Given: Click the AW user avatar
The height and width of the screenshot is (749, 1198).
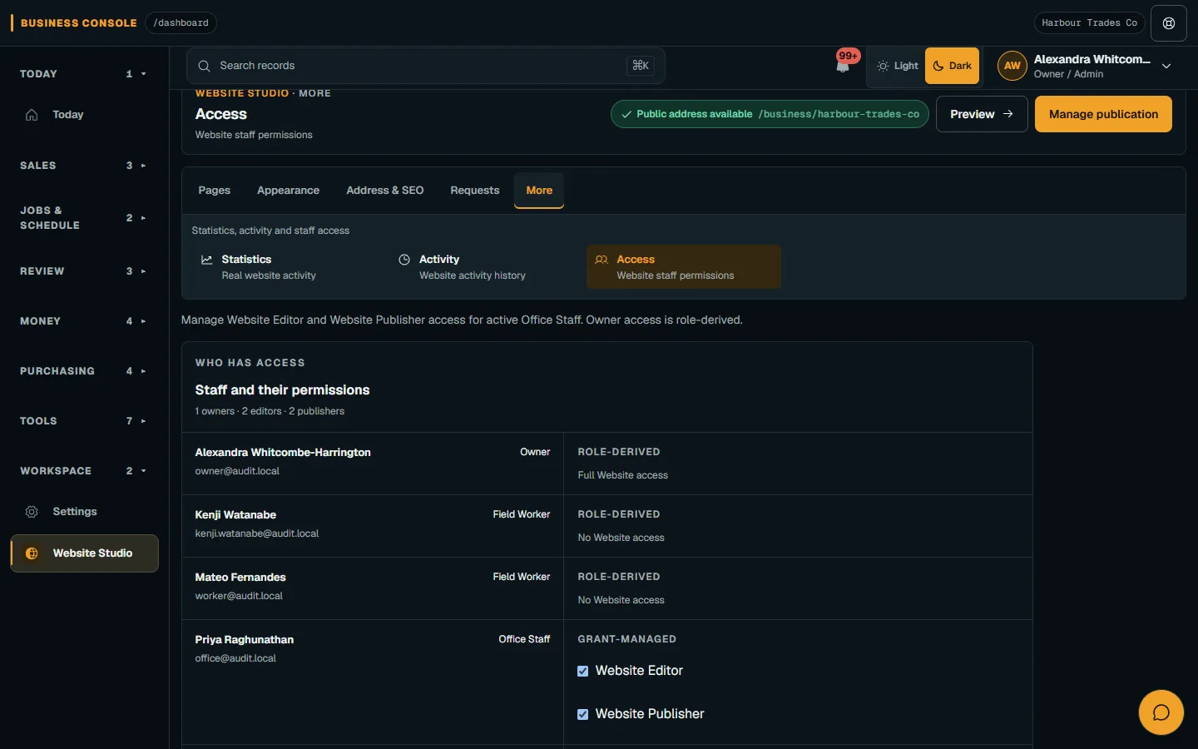Looking at the screenshot, I should coord(1012,66).
